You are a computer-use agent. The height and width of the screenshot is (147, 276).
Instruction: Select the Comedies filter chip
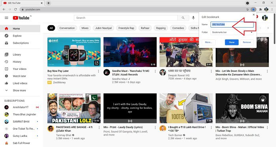(178, 28)
